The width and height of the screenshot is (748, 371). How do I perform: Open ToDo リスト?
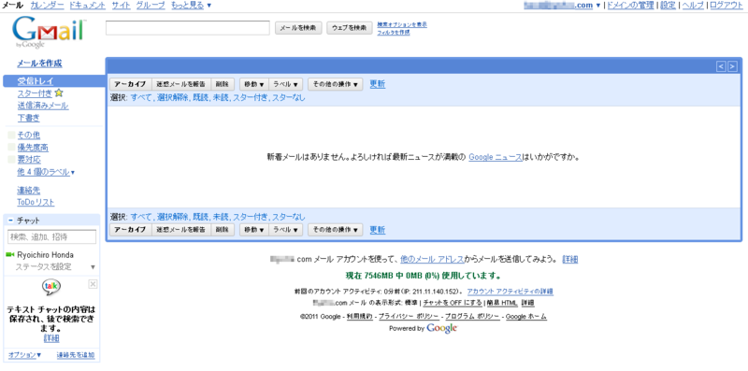(36, 203)
